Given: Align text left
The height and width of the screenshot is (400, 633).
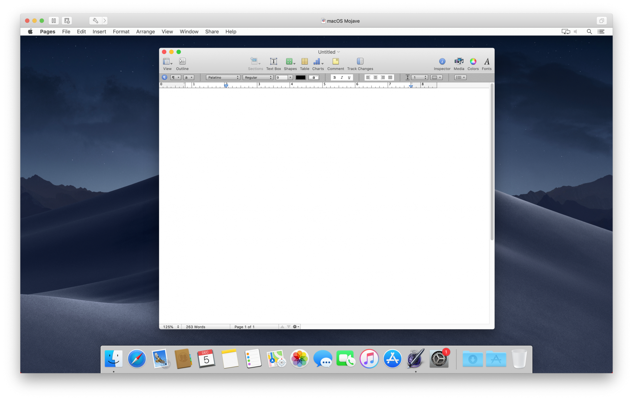Looking at the screenshot, I should click(368, 77).
